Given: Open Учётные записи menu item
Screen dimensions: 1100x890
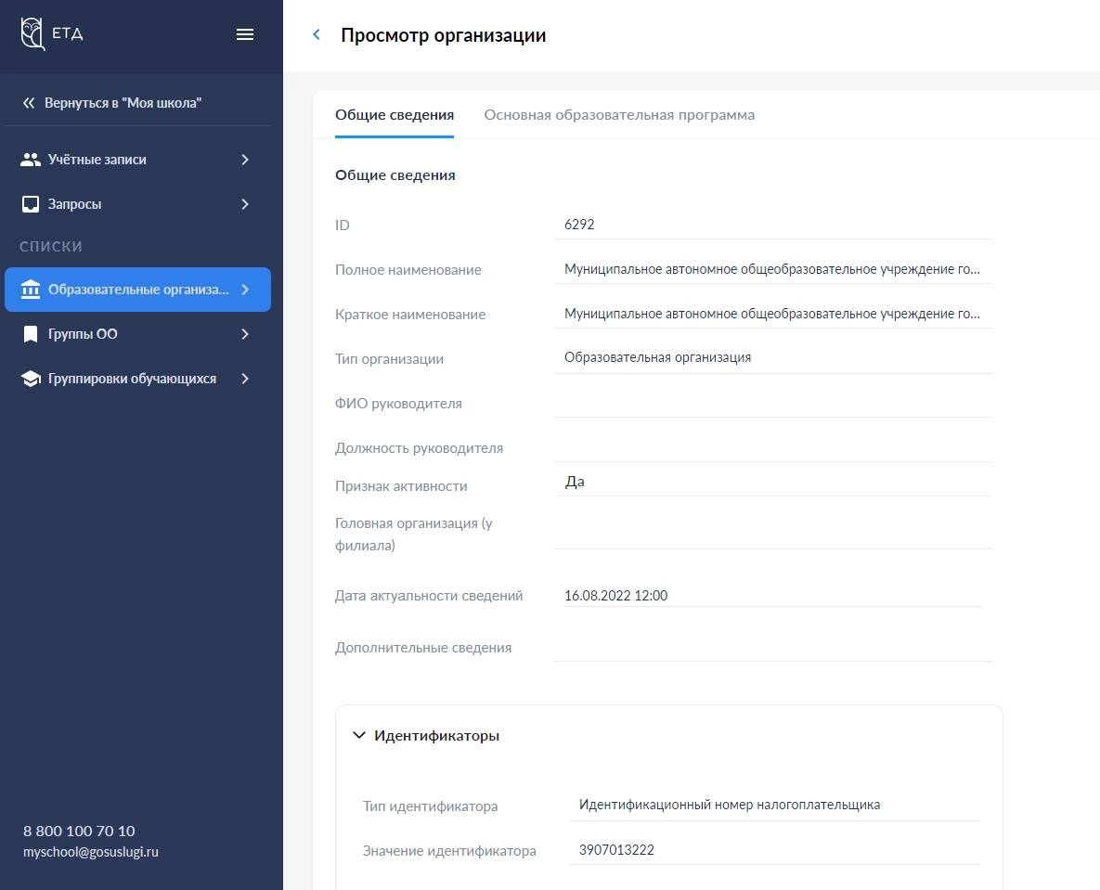Looking at the screenshot, I should click(137, 160).
